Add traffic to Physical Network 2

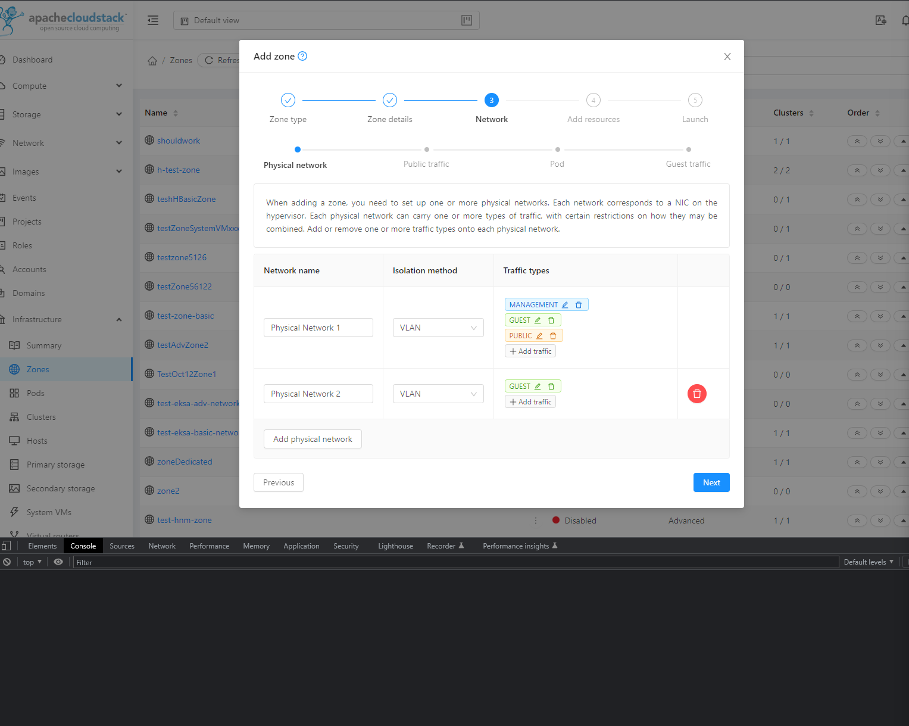point(530,402)
